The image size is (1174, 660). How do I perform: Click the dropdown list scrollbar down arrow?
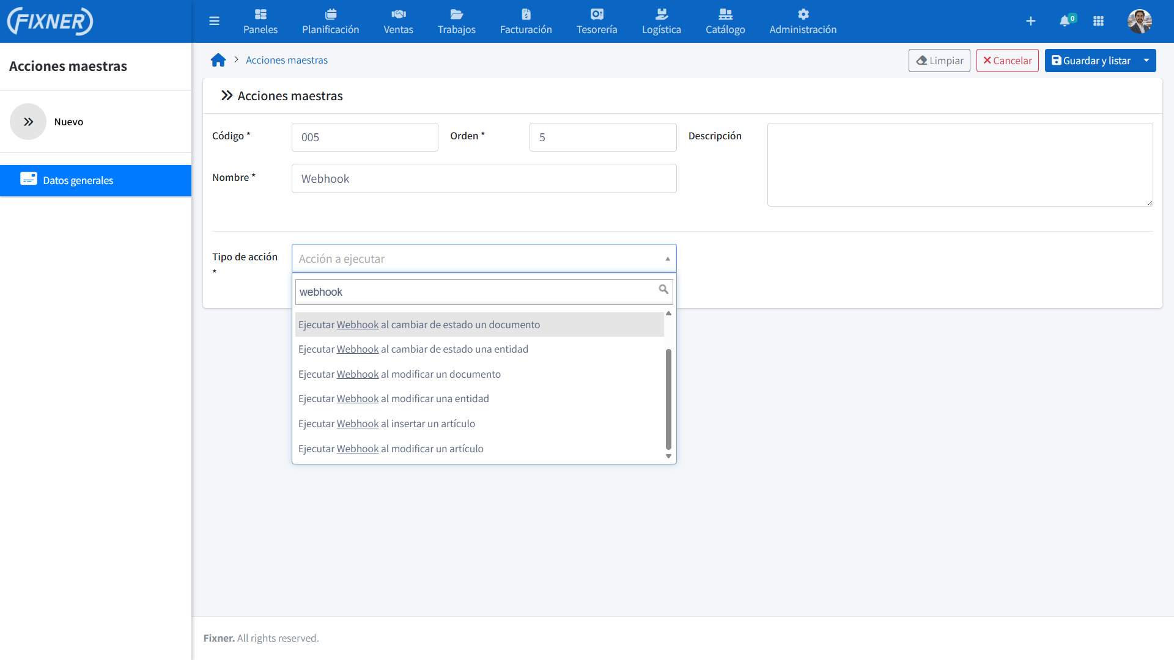coord(668,457)
